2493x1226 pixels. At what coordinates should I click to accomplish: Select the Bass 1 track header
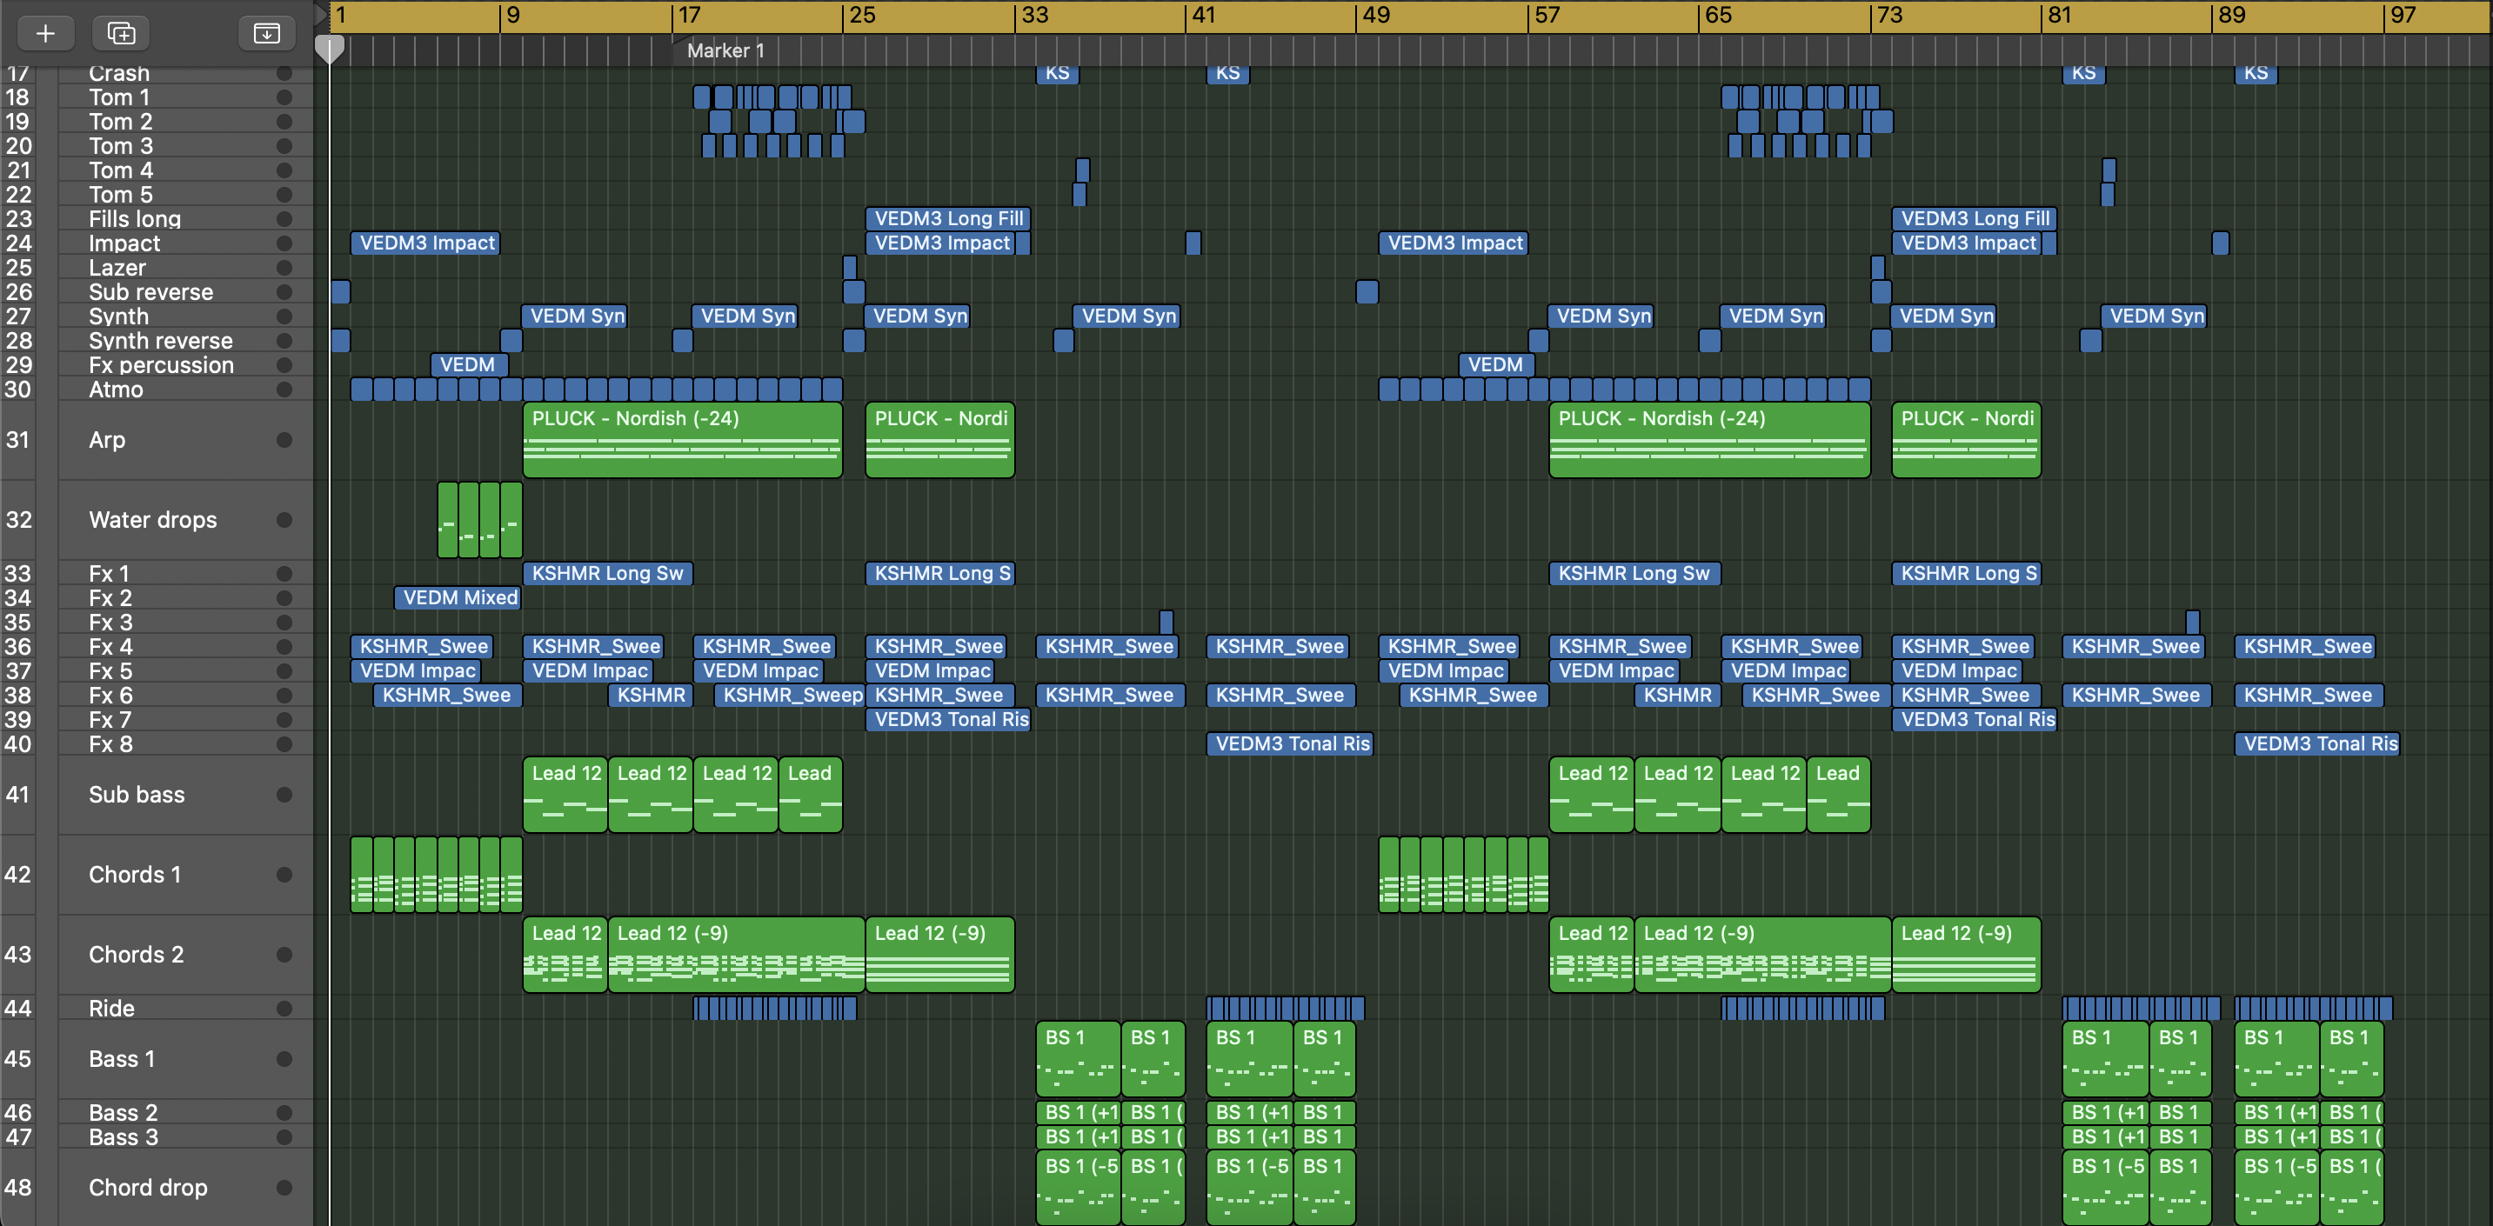121,1058
